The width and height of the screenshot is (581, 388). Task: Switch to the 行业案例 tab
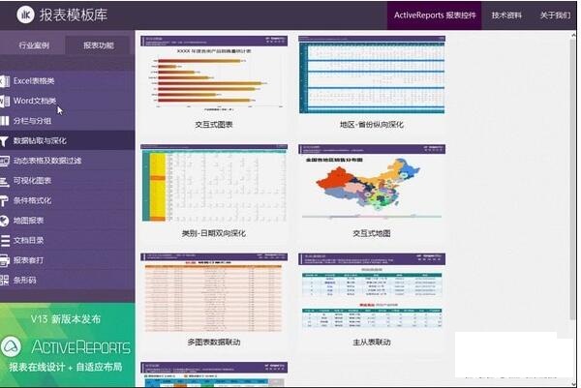tap(34, 45)
